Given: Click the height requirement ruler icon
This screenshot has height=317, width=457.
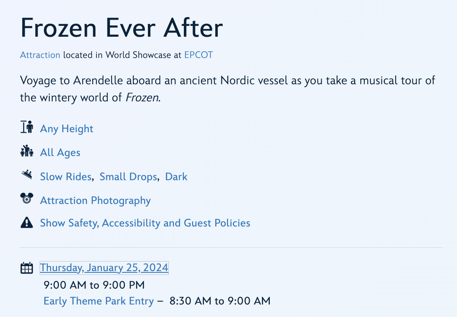Looking at the screenshot, I should (26, 128).
